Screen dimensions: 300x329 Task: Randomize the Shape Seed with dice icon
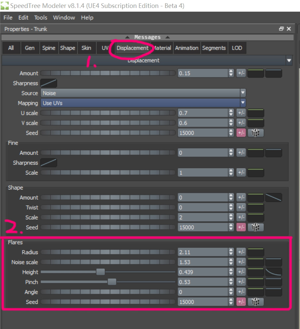point(255,227)
